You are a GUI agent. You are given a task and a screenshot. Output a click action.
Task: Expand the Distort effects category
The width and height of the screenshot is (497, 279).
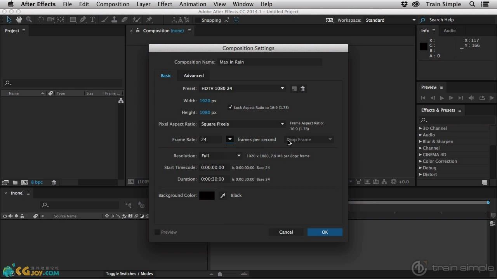coord(420,174)
